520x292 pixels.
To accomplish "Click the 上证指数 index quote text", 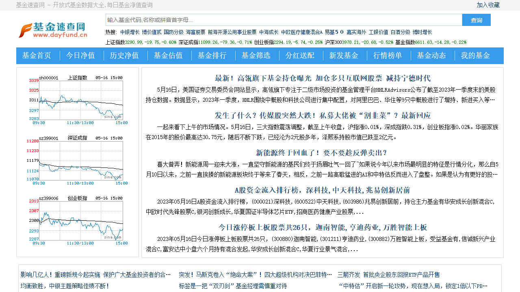I will click(141, 42).
